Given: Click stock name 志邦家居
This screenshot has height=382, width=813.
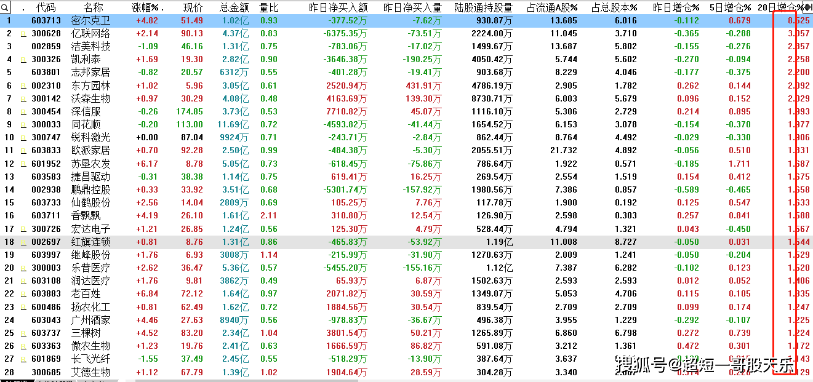Looking at the screenshot, I should [91, 73].
